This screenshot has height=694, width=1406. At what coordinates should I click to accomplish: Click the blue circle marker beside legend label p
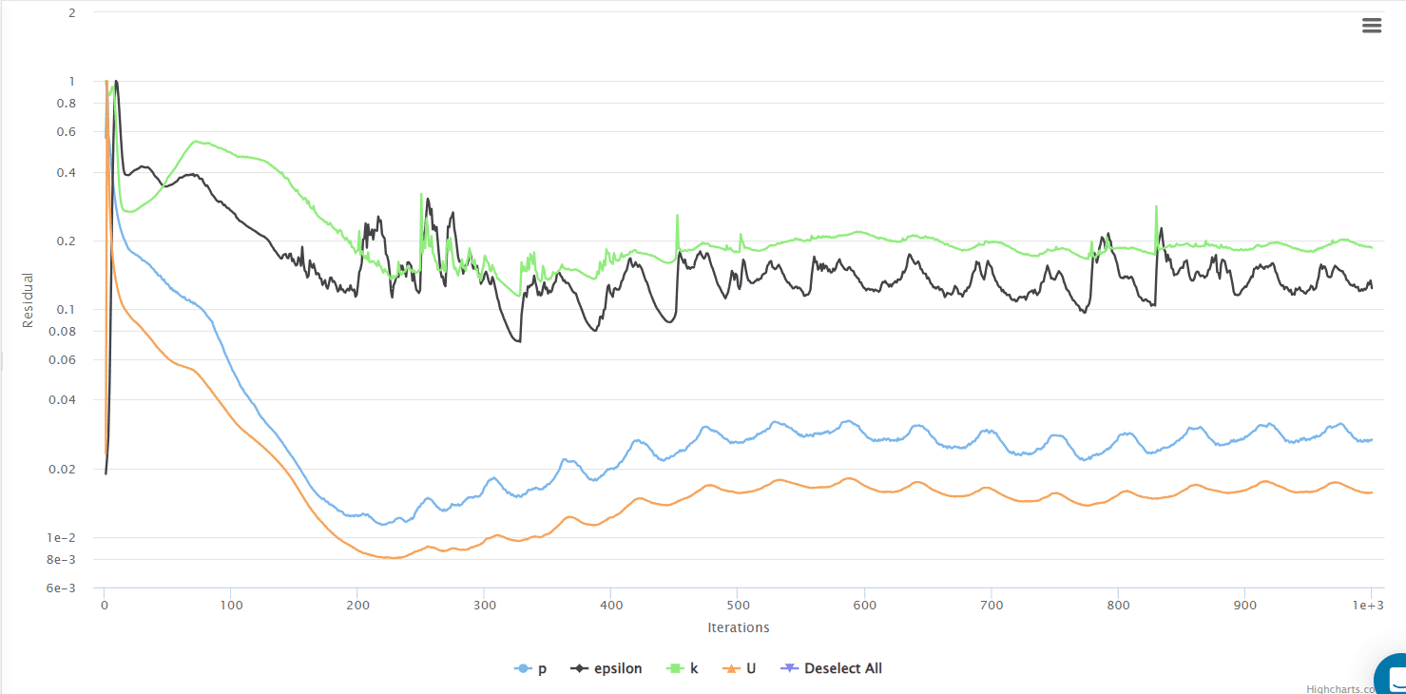coord(521,667)
